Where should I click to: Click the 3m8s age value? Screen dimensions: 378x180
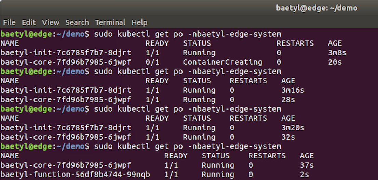tap(337, 53)
